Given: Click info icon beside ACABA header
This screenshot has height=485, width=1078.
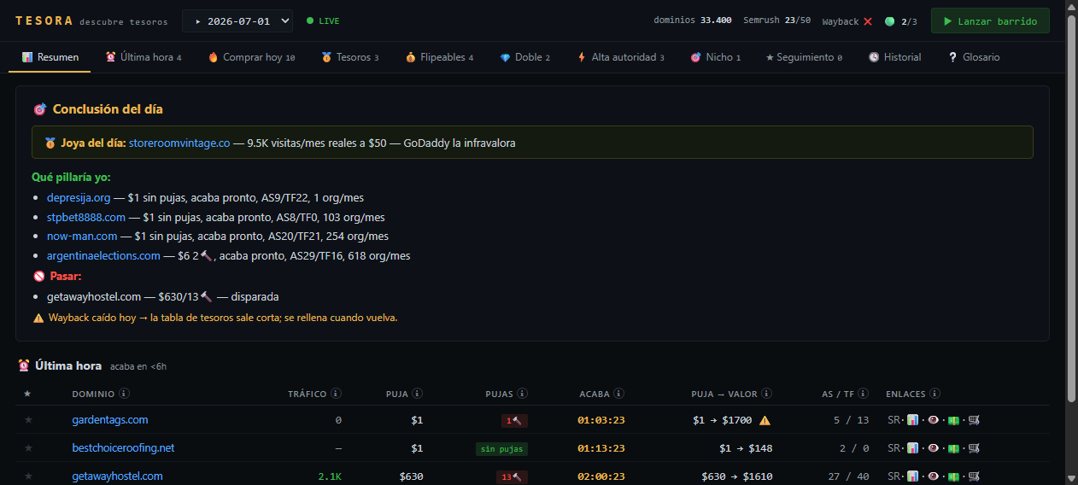Looking at the screenshot, I should point(619,394).
